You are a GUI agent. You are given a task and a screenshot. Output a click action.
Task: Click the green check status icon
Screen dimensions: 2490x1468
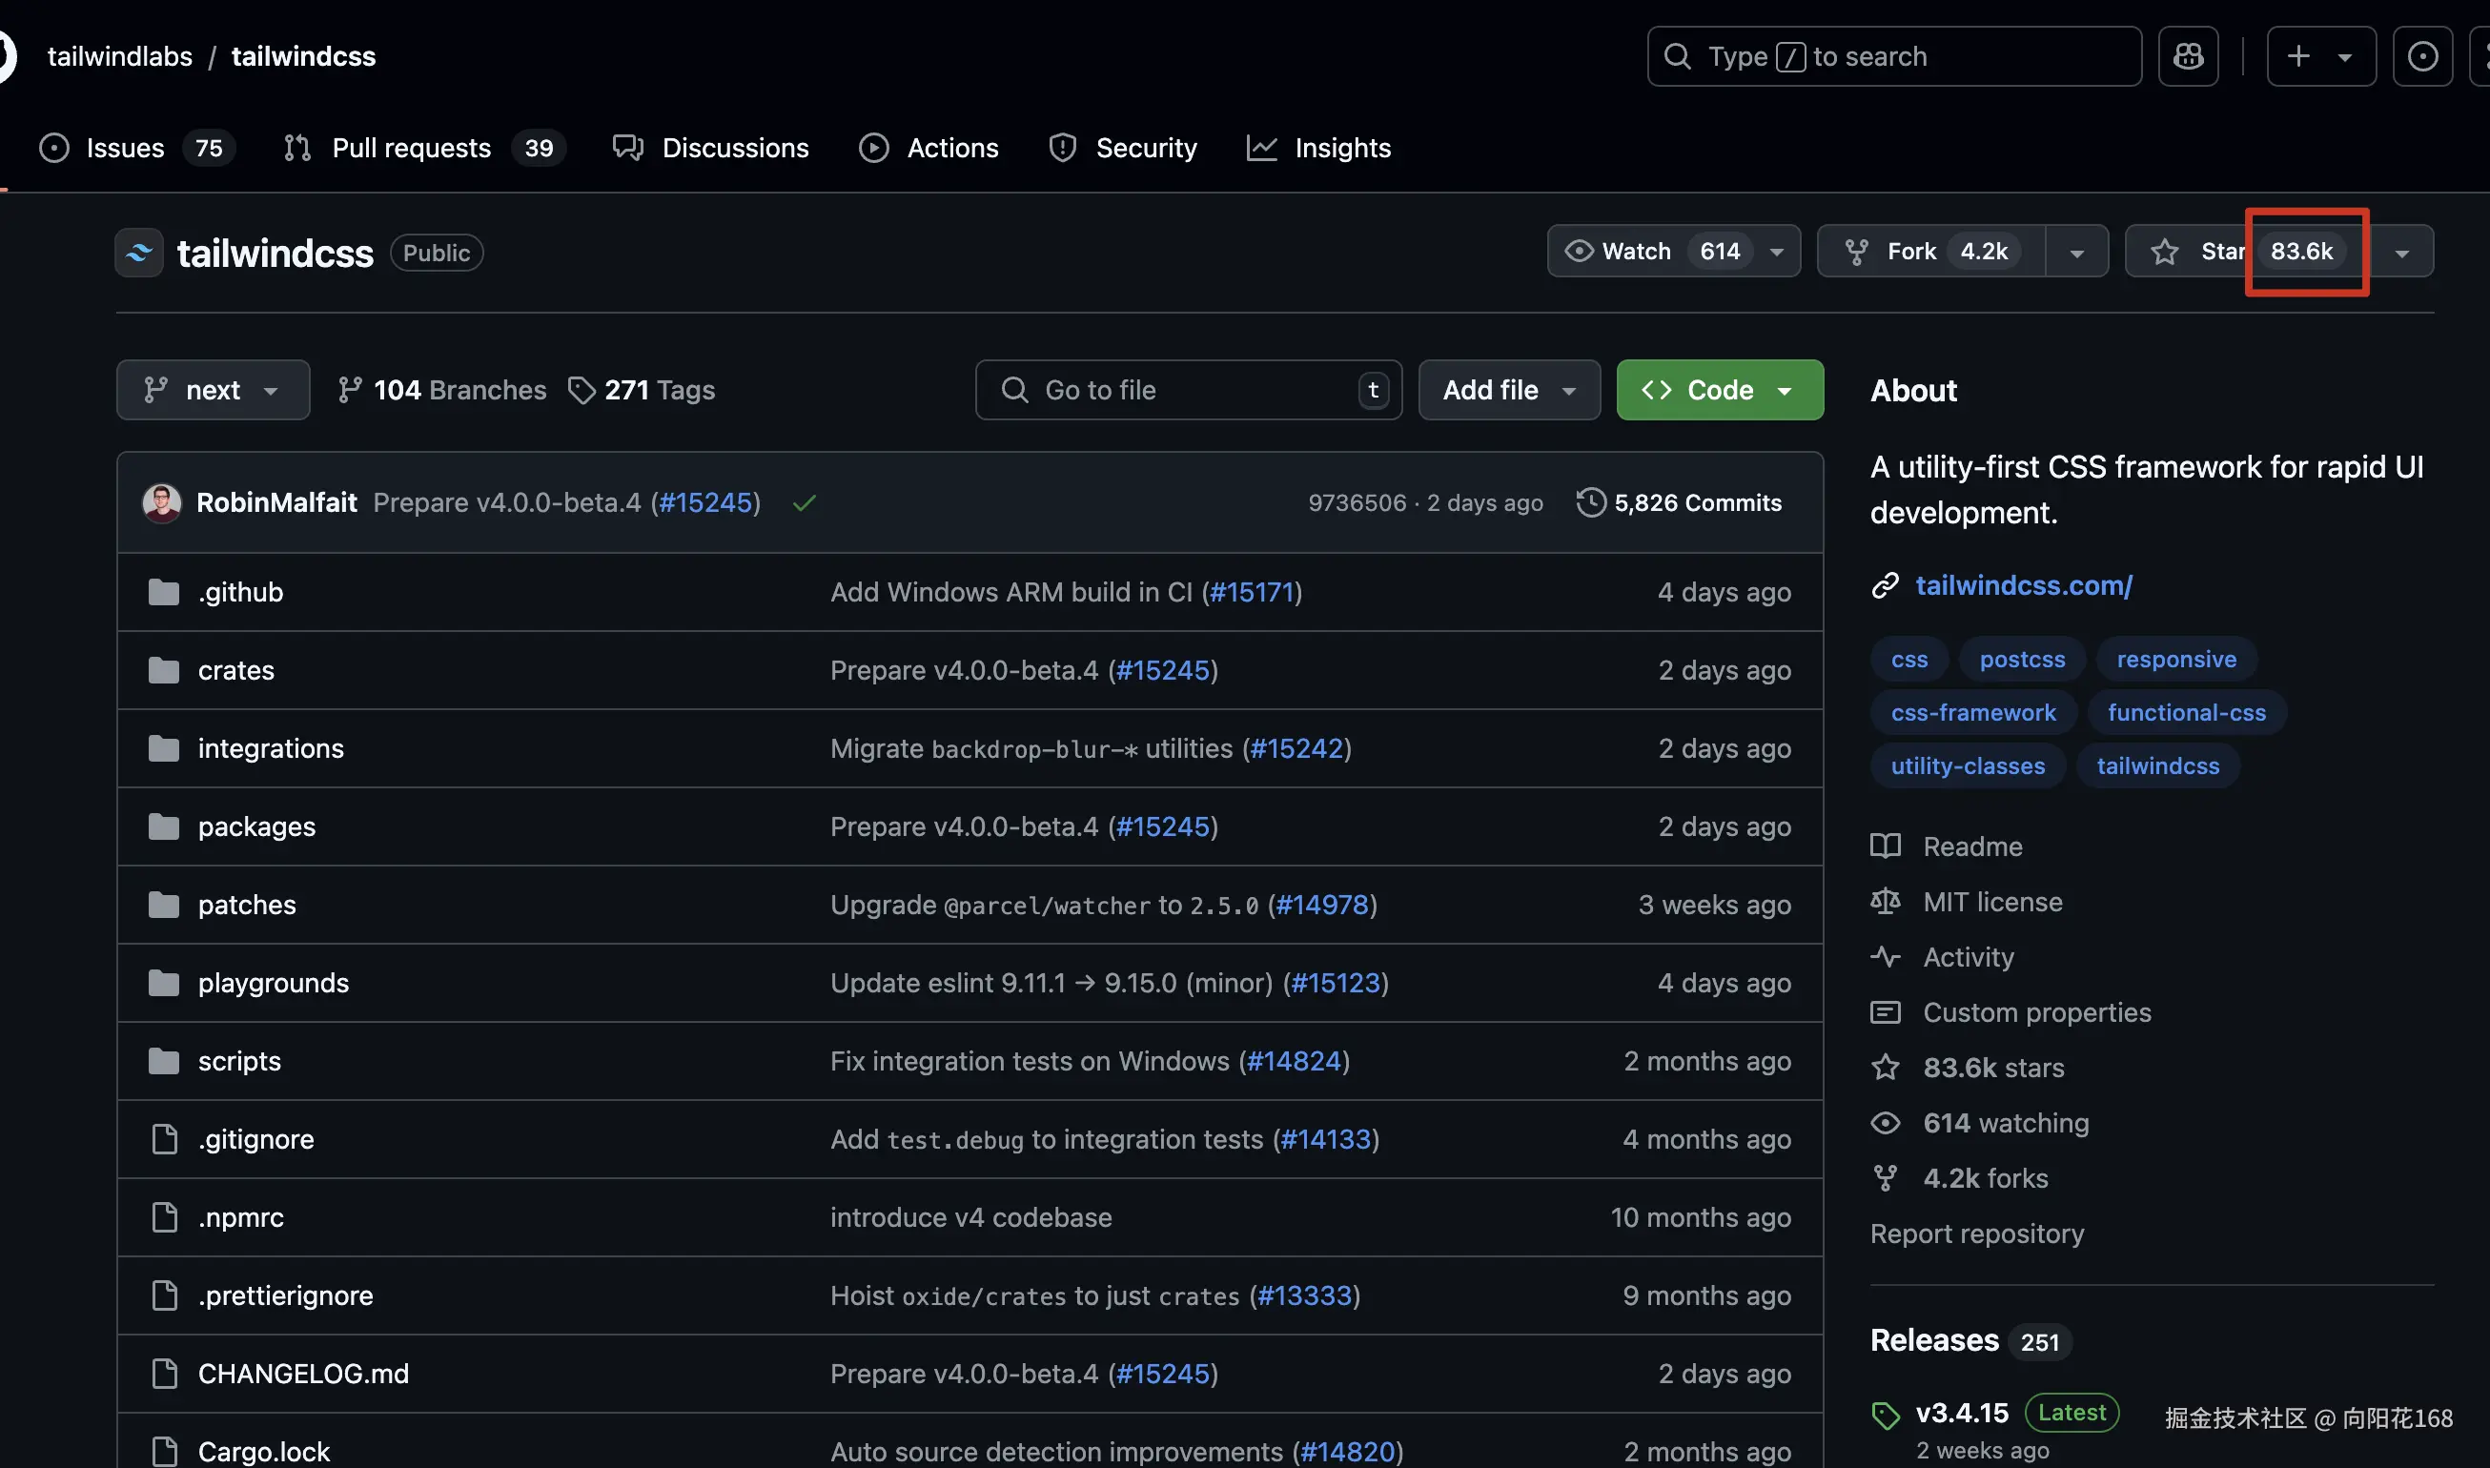tap(805, 502)
